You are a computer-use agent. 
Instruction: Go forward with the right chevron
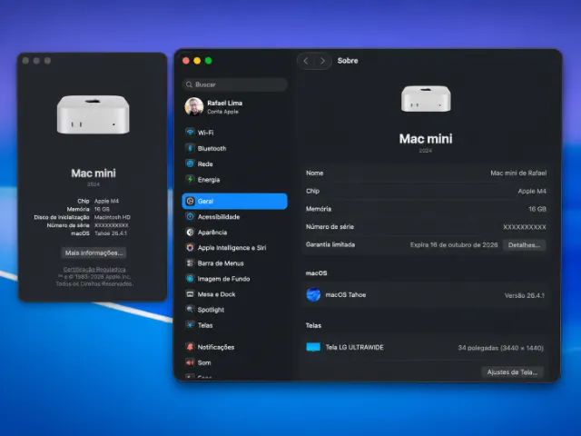[322, 61]
